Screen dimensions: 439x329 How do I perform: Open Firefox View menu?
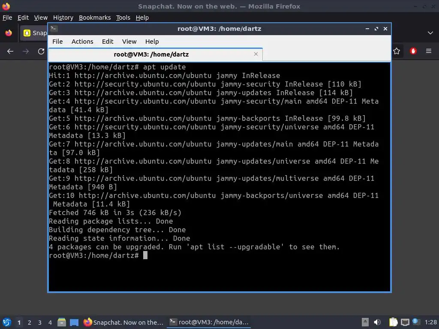pyautogui.click(x=41, y=18)
